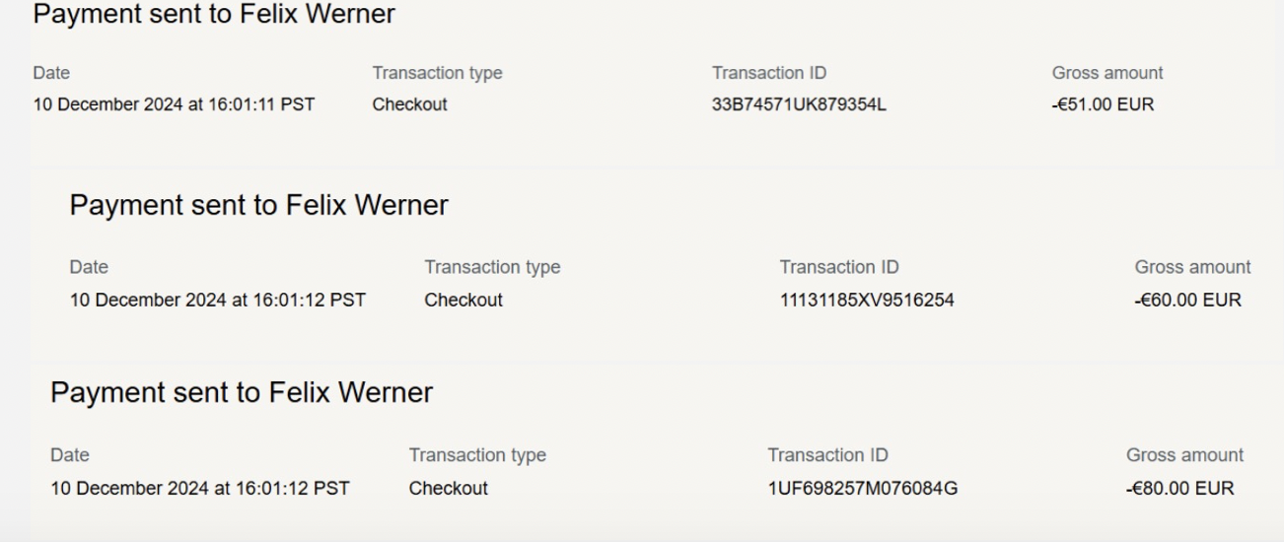Click transaction ID 11131185XV9516254

[866, 301]
